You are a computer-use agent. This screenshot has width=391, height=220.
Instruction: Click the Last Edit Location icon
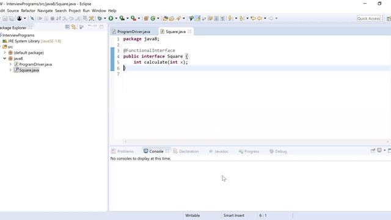click(x=253, y=18)
